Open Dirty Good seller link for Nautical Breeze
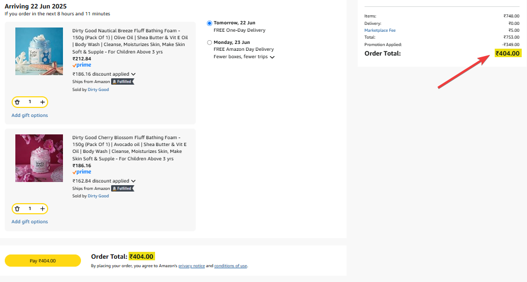527x282 pixels. click(x=98, y=90)
